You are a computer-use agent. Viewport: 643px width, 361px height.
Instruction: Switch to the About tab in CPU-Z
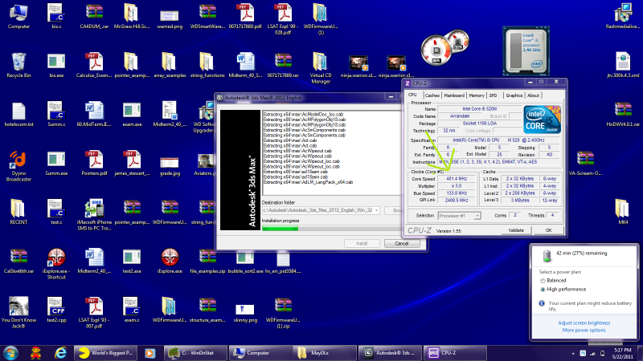point(533,95)
